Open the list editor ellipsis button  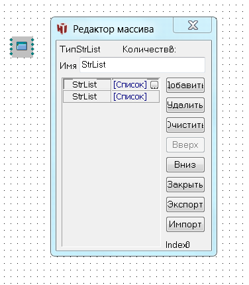[154, 85]
